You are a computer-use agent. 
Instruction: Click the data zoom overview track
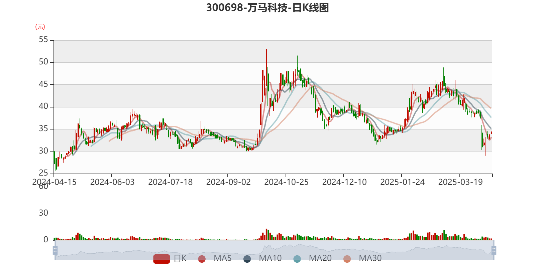[274, 250]
